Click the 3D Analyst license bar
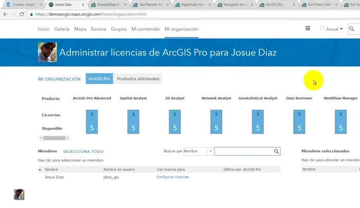Image resolution: width=360 pixels, height=208 pixels. point(175,122)
